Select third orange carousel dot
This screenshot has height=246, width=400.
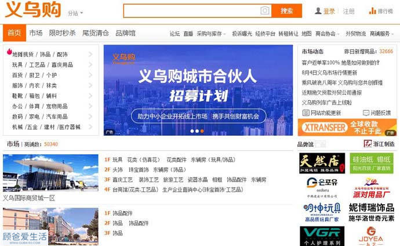pos(202,131)
